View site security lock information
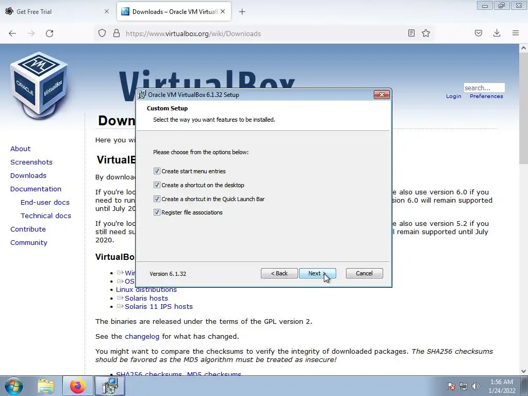 coord(117,34)
